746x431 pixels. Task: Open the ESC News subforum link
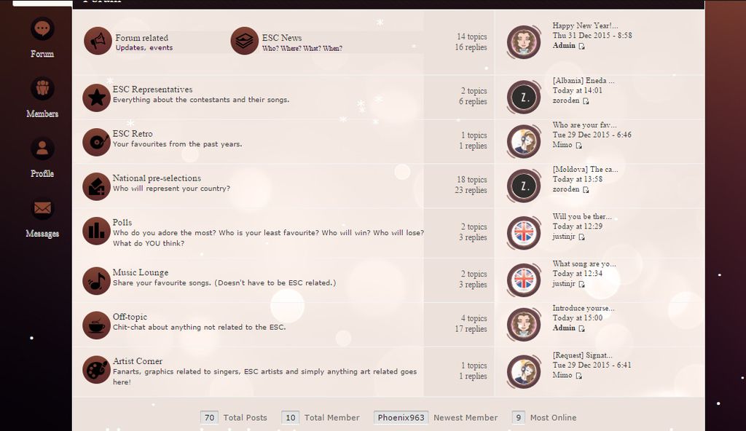pos(282,38)
